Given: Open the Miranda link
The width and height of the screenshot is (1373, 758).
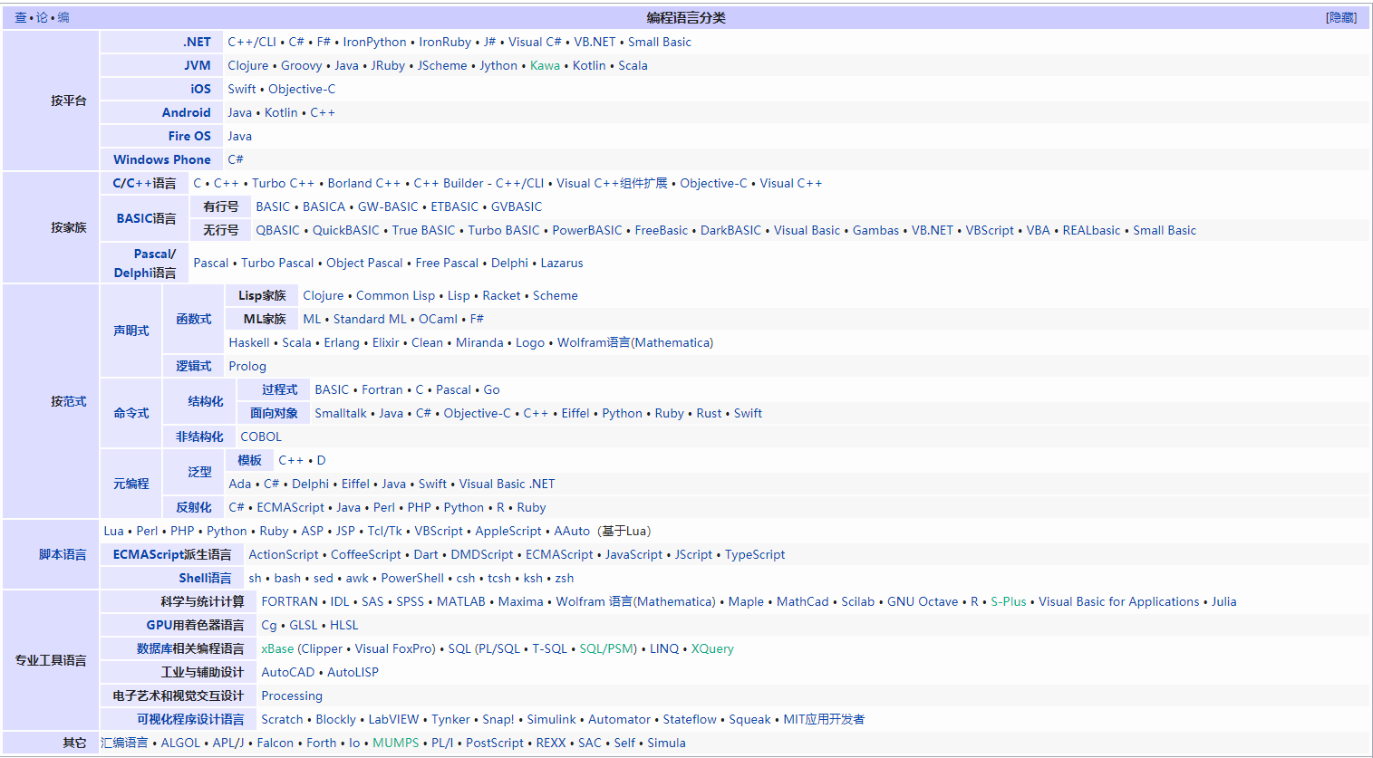Looking at the screenshot, I should pyautogui.click(x=479, y=342).
